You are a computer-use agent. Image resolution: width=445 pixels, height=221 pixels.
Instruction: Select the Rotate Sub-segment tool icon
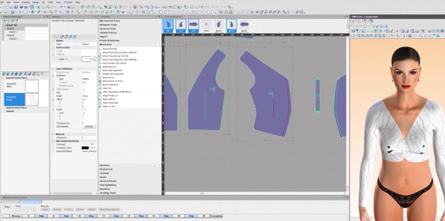100,74
